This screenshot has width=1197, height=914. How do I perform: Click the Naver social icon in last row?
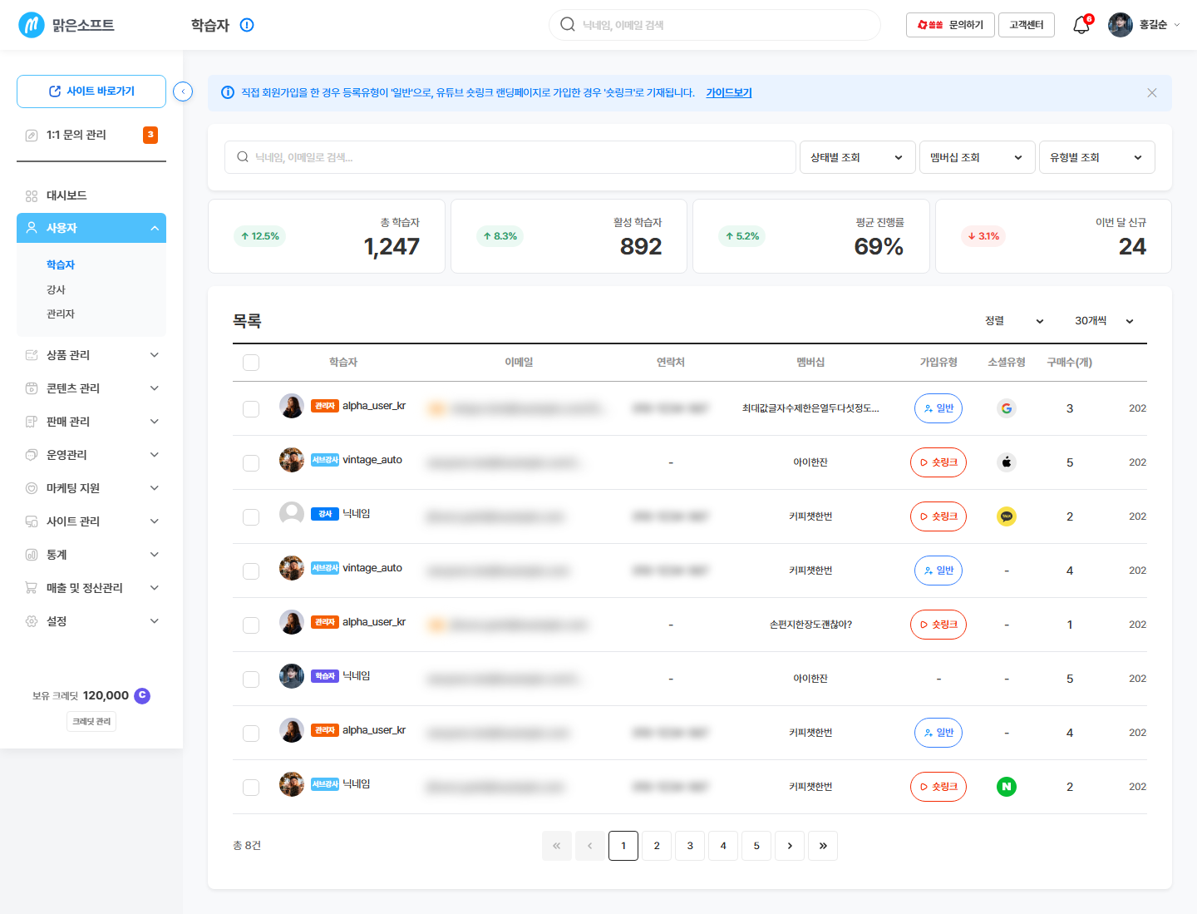pyautogui.click(x=1007, y=787)
